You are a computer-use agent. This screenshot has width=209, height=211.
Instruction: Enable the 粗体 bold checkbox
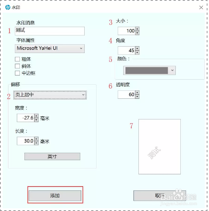coord(17,59)
